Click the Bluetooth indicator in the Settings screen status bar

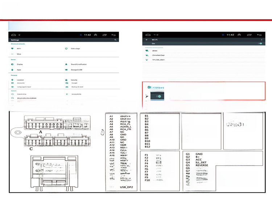pos(81,35)
